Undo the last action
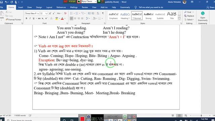The height and width of the screenshot is (121, 215). pyautogui.click(x=6, y=2)
